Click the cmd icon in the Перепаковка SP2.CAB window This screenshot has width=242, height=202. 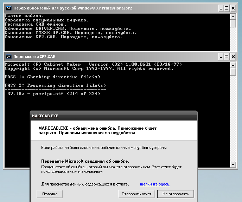[9, 57]
